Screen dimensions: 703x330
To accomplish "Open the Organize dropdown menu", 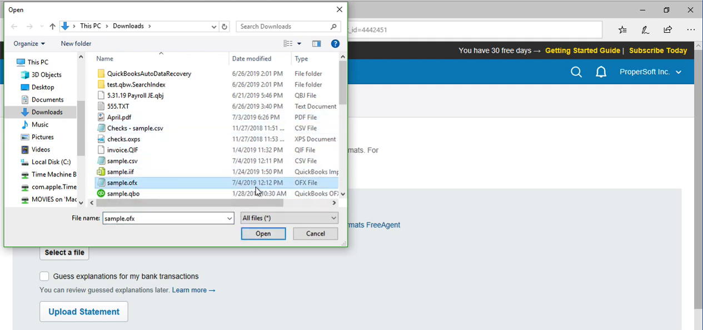I will tap(29, 44).
